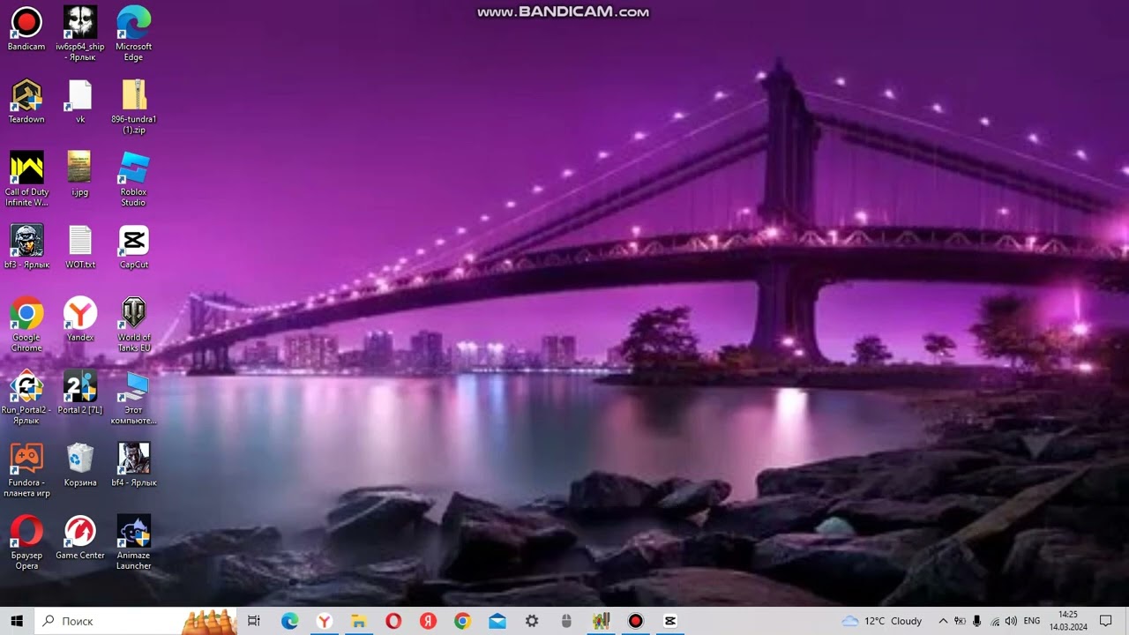Click the Поиск taskbar search box
The image size is (1129, 635).
point(135,621)
